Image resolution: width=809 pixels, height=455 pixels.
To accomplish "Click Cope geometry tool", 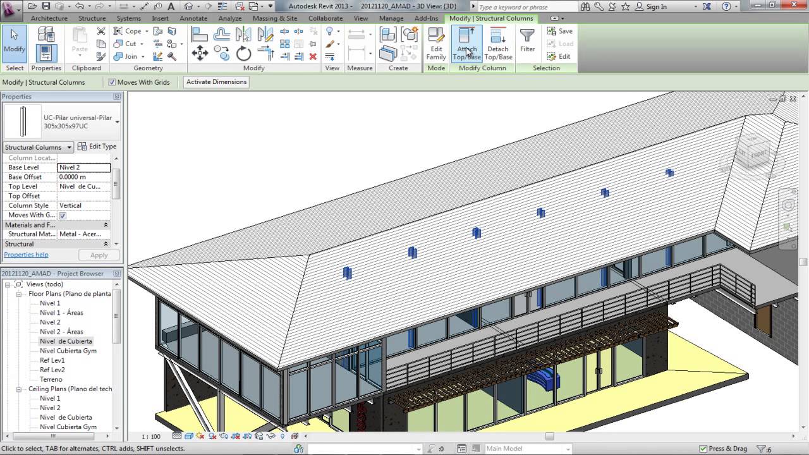I will [x=128, y=31].
